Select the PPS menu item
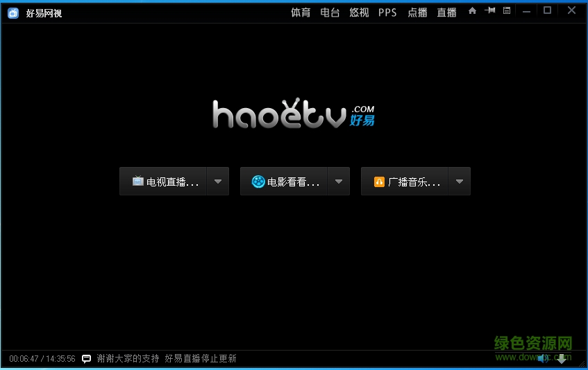Screen dimensions: 588x370 click(x=387, y=12)
